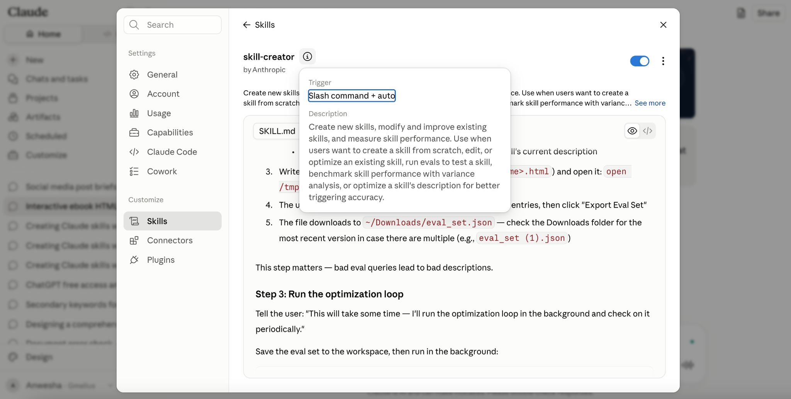The width and height of the screenshot is (791, 399).
Task: Click the Customize section label
Action: [x=146, y=200]
